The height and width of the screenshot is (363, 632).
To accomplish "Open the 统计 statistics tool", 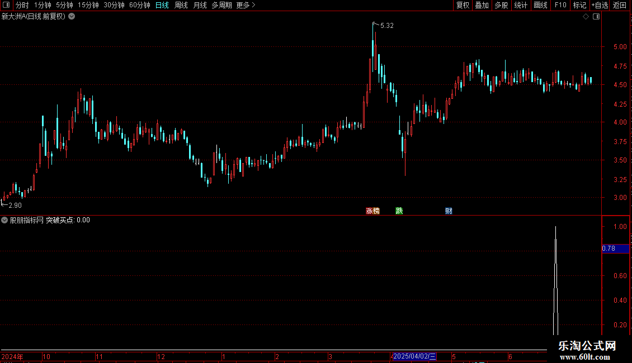I will (x=520, y=5).
